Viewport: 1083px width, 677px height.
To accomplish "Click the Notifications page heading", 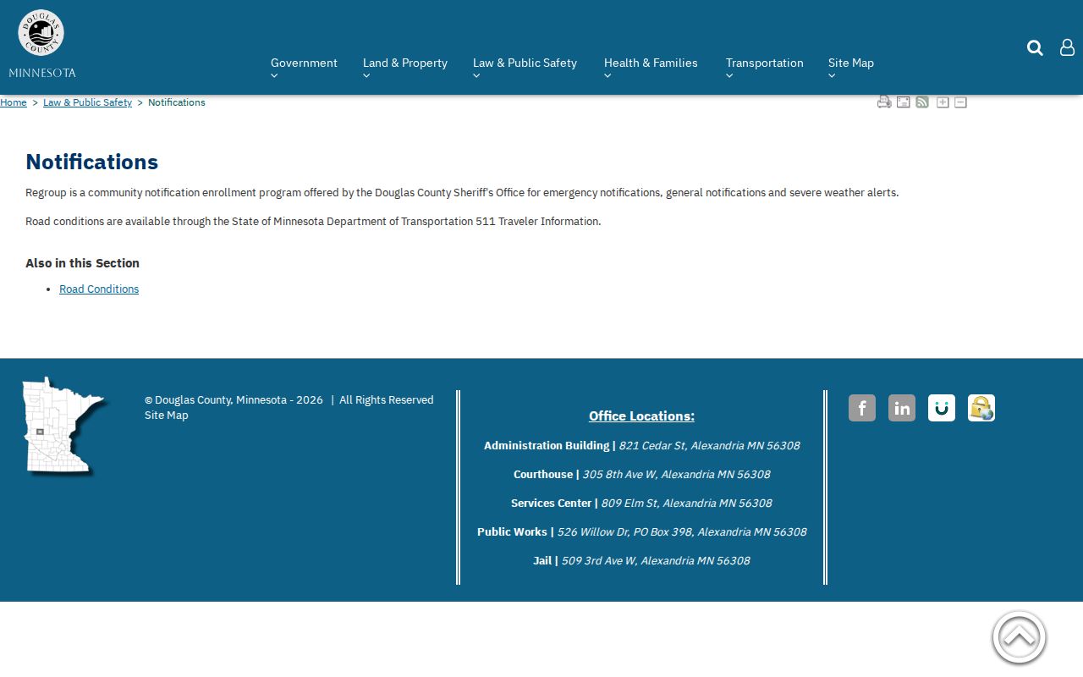I will 92,162.
